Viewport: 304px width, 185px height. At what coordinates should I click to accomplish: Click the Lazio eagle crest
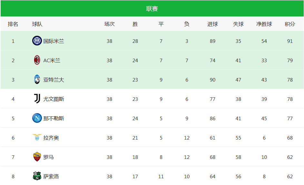[x=37, y=137]
